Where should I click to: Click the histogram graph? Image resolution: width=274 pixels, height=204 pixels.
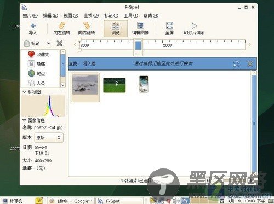tap(43, 106)
